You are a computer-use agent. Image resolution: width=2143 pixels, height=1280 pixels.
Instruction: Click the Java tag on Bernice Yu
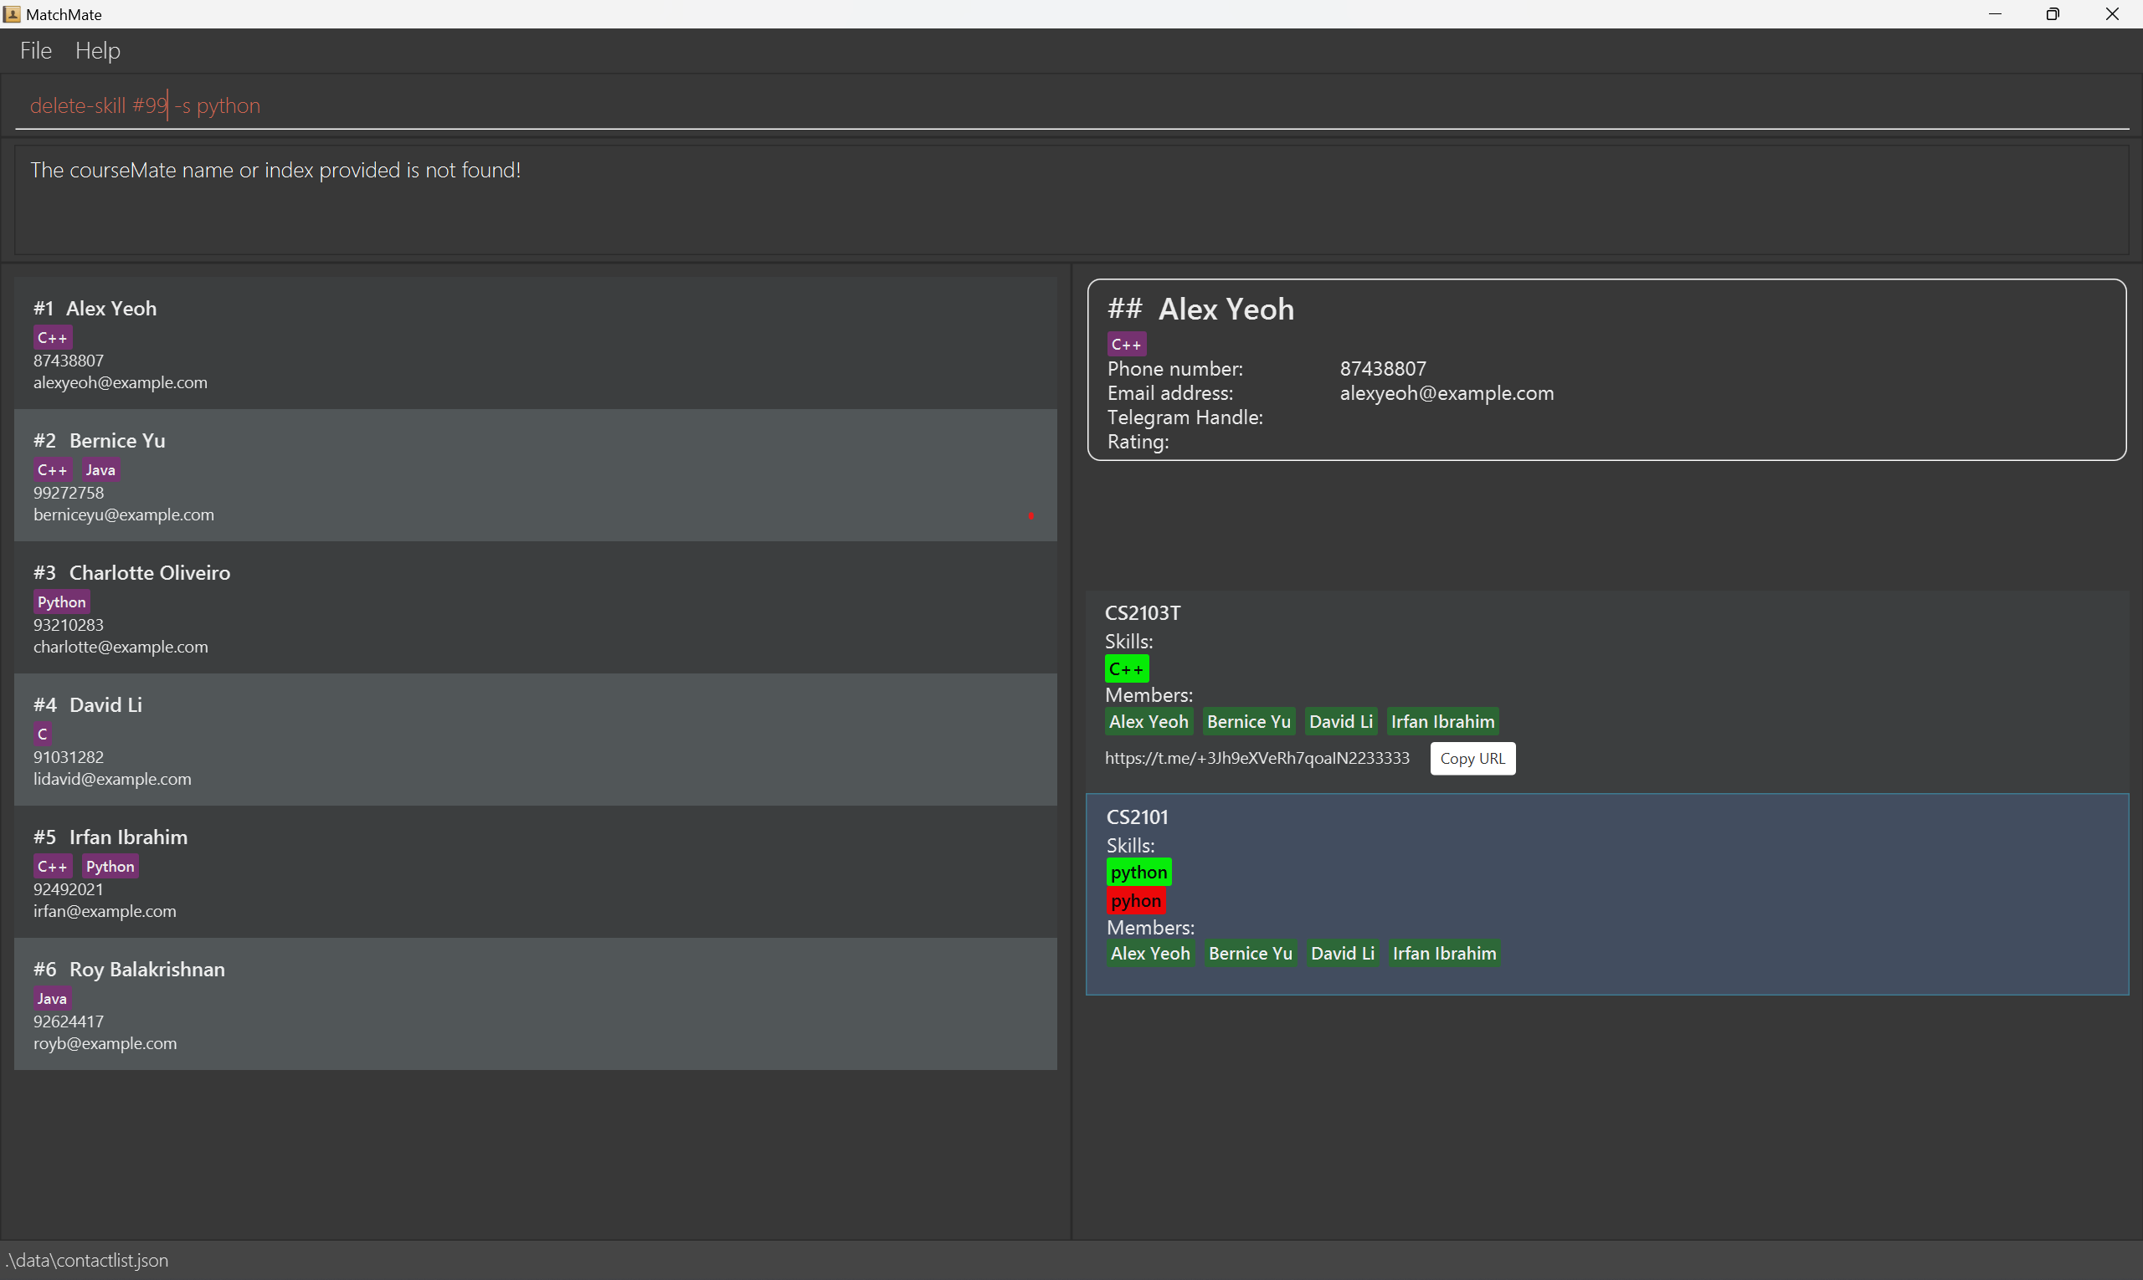pos(100,470)
